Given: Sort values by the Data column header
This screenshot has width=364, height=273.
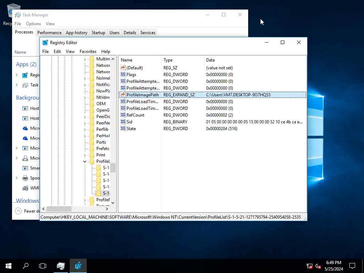Looking at the screenshot, I should pyautogui.click(x=255, y=60).
